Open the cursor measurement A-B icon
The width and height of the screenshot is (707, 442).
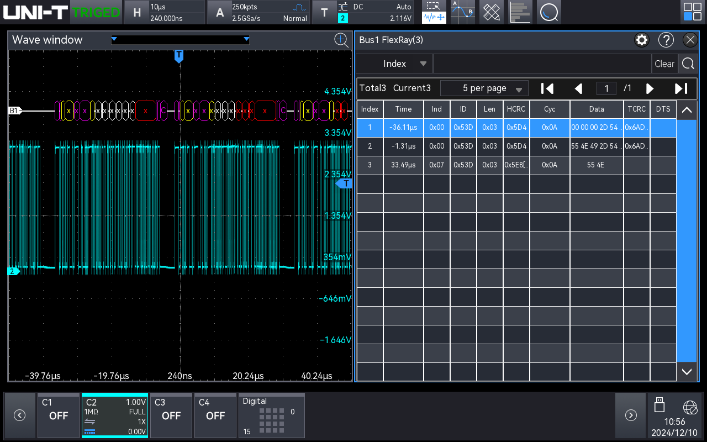point(463,12)
